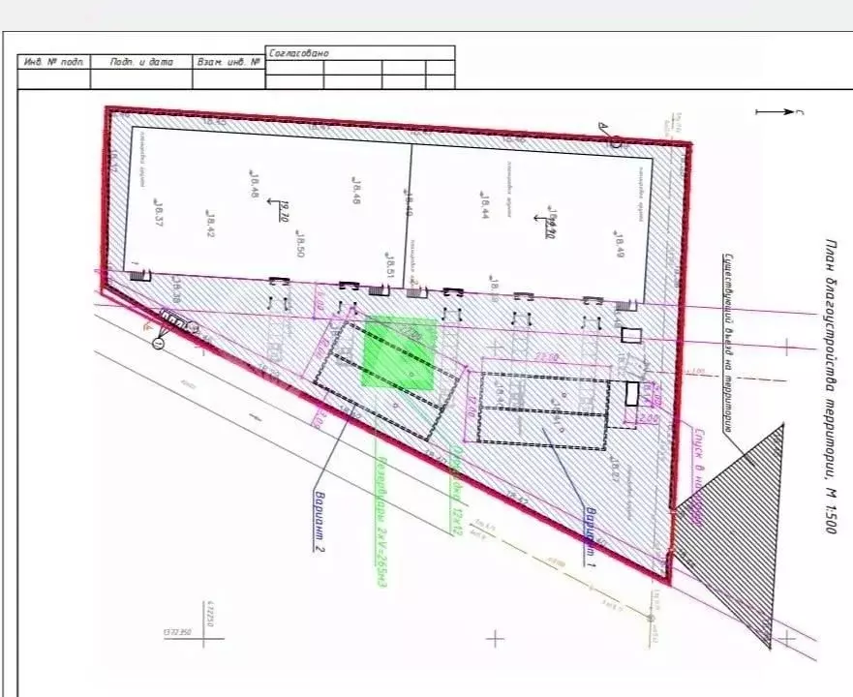Screen dimensions: 853x697
Task: Select elevation mark 18.37
Action: [158, 212]
